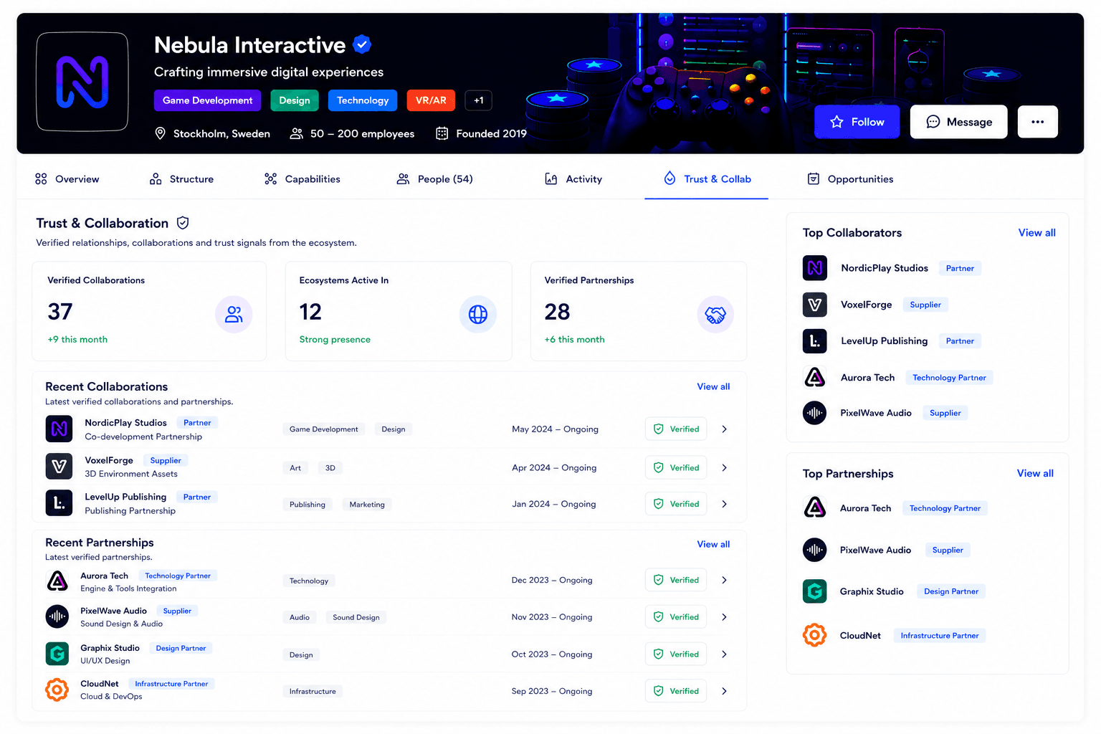Click the Marketing tag on LevelUp Publishing row
Viewport: 1101px width, 734px height.
367,505
